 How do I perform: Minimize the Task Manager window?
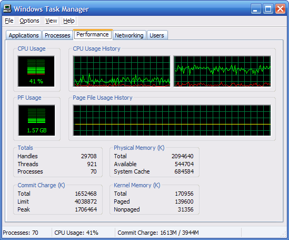click(x=256, y=8)
